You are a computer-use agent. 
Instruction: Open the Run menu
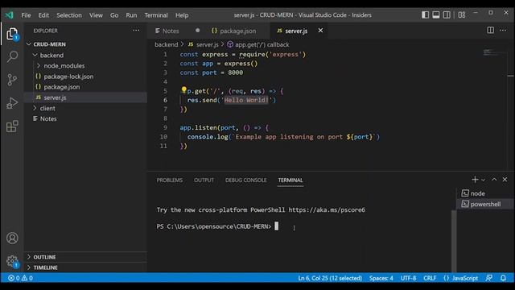pyautogui.click(x=131, y=15)
